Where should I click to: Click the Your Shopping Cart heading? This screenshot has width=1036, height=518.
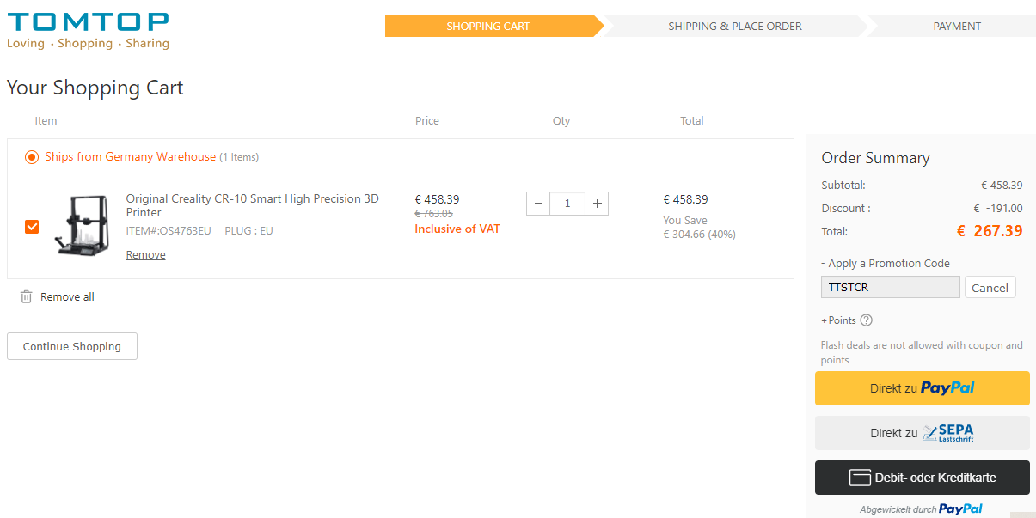(x=95, y=88)
